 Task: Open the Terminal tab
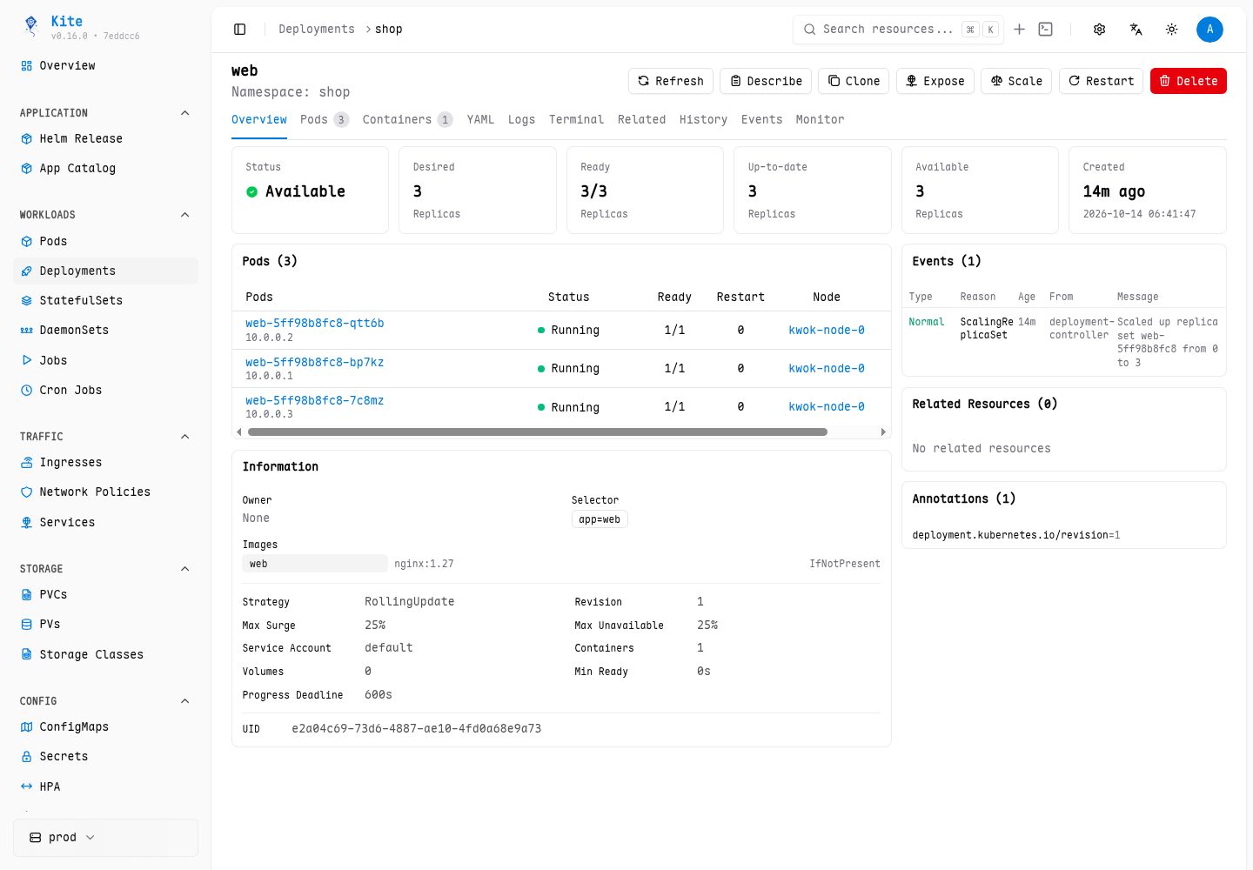[576, 120]
